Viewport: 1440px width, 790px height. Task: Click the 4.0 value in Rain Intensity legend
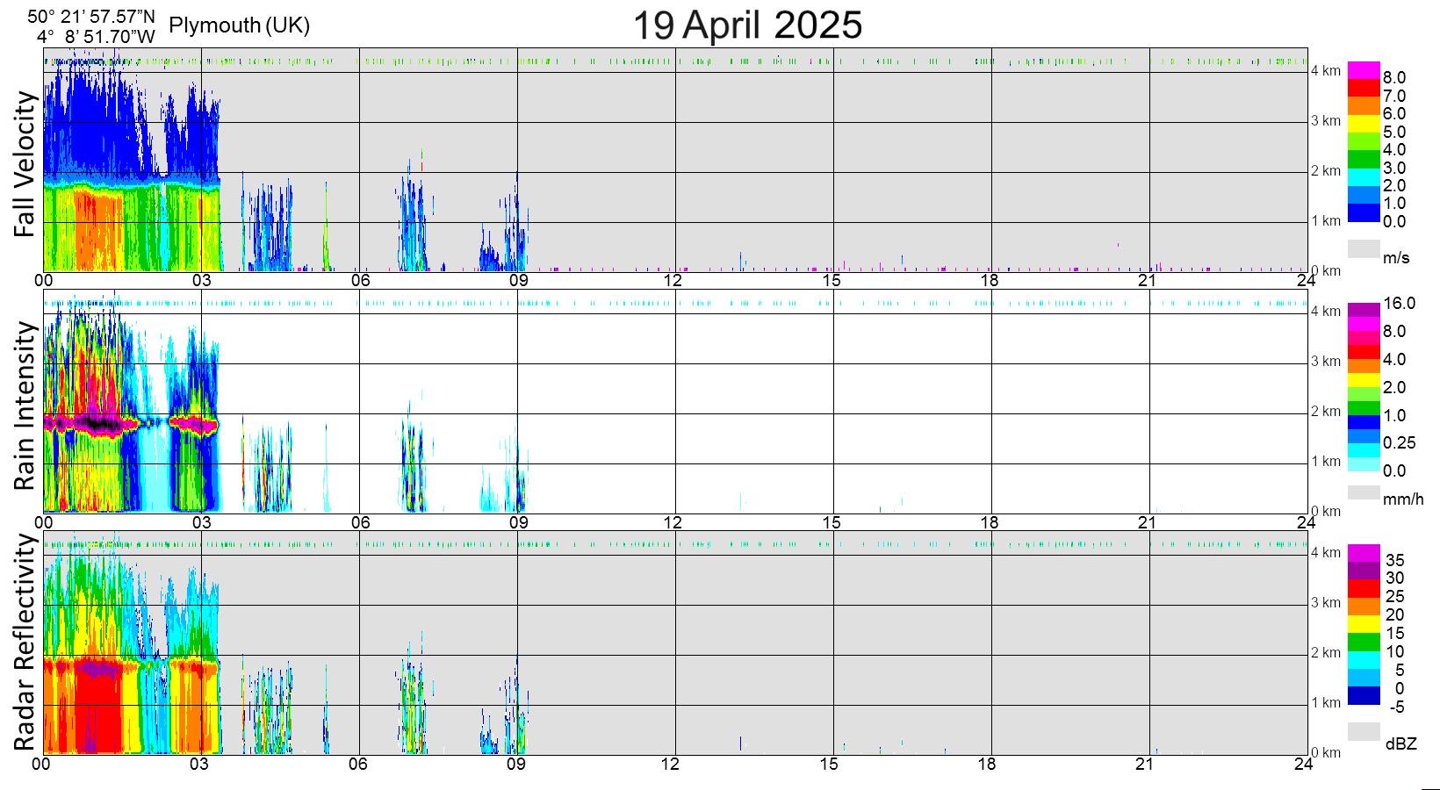click(x=1394, y=359)
